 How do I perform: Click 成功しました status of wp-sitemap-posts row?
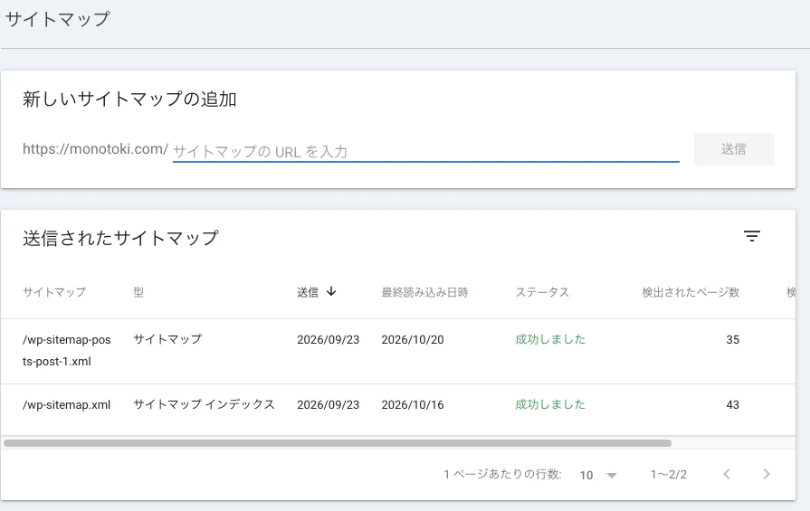pyautogui.click(x=550, y=339)
